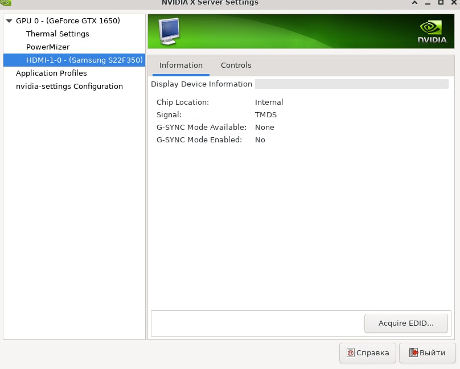Viewport: 460px width, 369px height.
Task: Minimize the NVIDIA X Server Settings window
Action: pos(428,3)
